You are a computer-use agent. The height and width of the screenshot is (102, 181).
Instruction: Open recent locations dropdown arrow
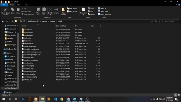tap(10, 21)
